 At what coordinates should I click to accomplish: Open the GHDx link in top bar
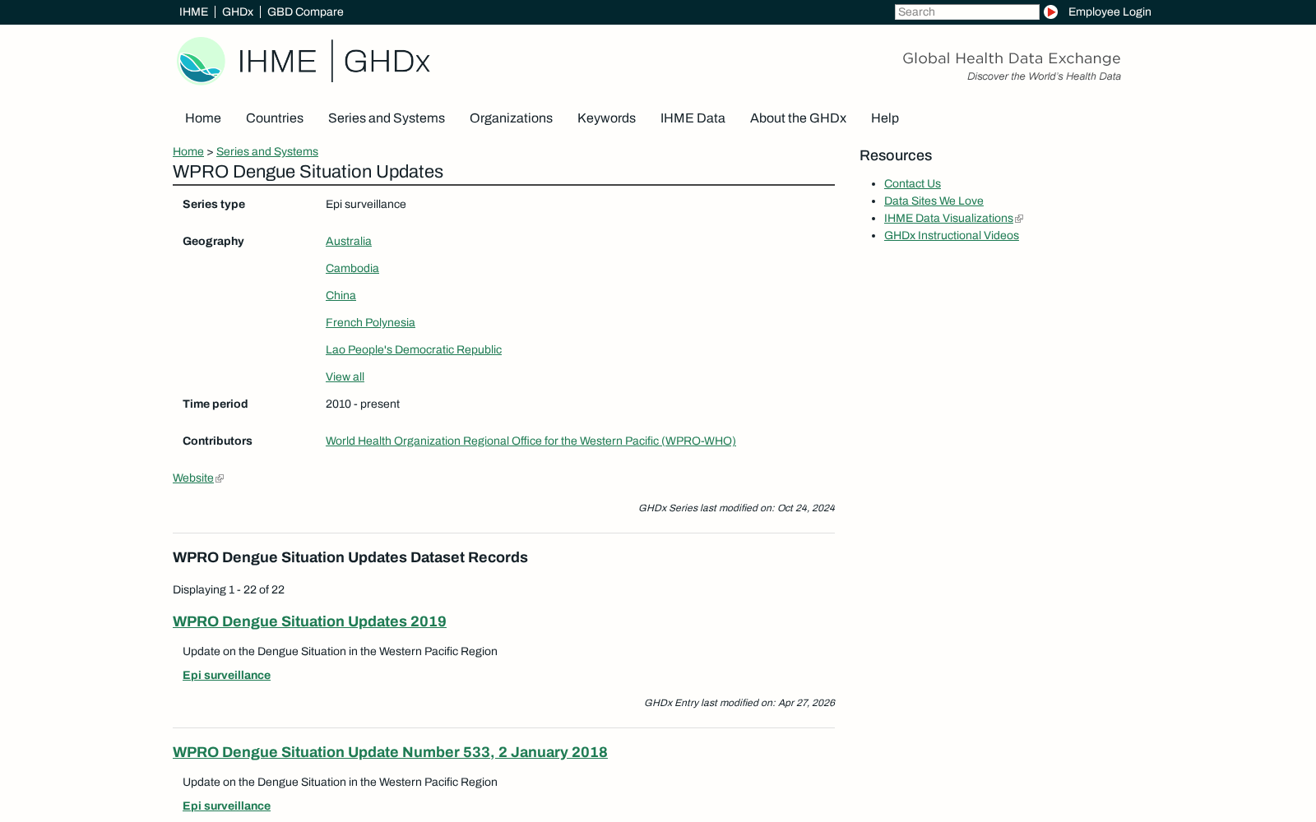[238, 12]
